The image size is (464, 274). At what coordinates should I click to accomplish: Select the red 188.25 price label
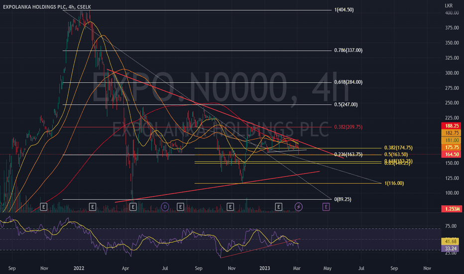click(x=451, y=126)
